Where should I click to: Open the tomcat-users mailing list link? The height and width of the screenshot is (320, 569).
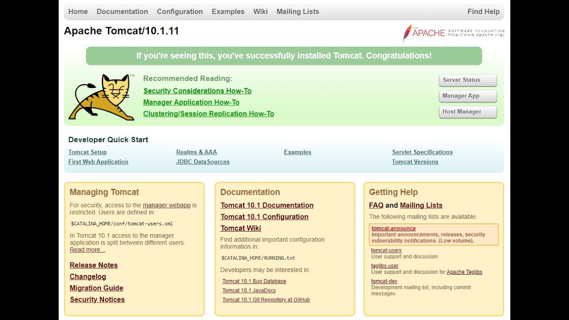[386, 251]
